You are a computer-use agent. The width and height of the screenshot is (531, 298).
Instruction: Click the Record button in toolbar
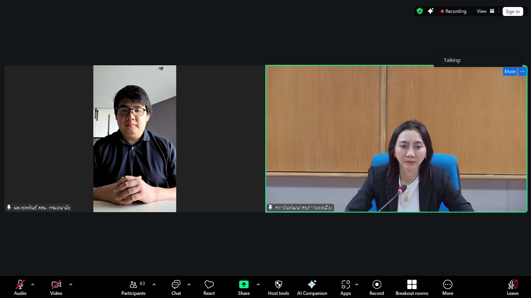[x=377, y=288]
